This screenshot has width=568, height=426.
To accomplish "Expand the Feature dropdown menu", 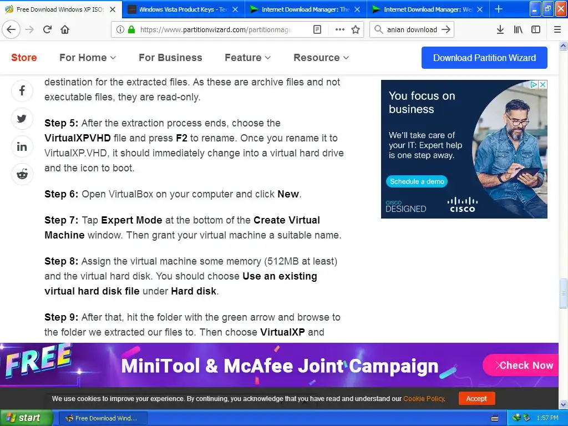I will [248, 58].
